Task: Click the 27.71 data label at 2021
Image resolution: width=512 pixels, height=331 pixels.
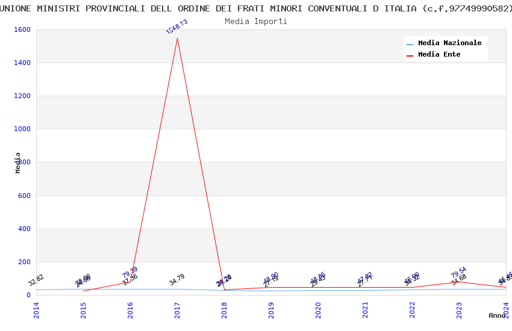Action: 366,281
